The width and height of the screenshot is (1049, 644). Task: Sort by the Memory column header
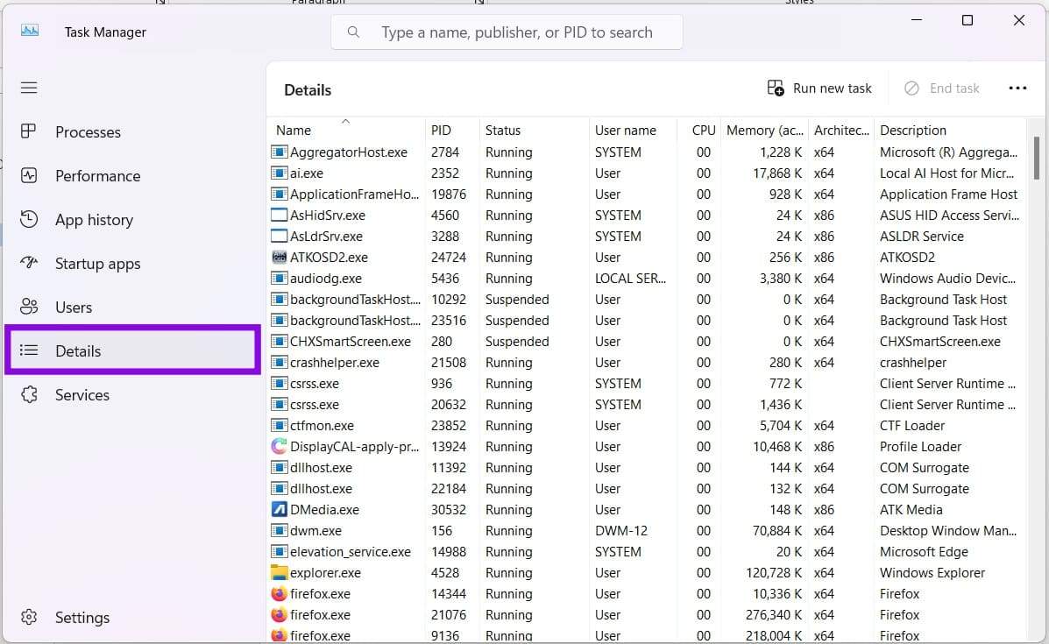765,130
